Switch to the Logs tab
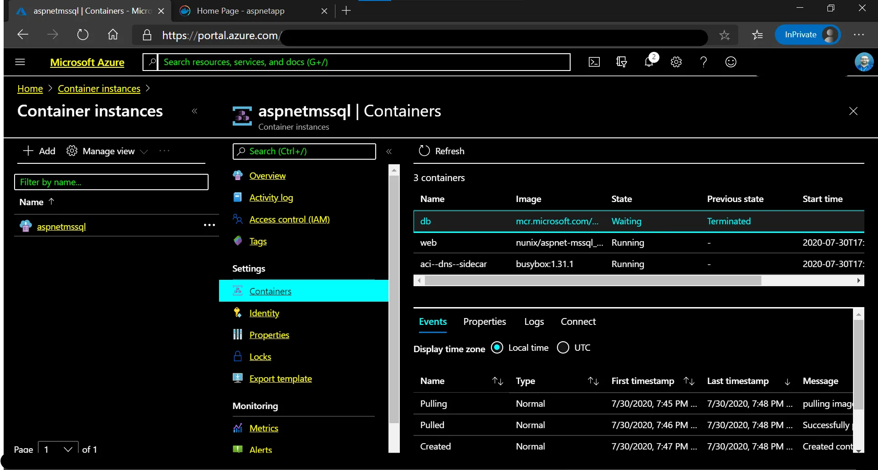This screenshot has height=470, width=878. coord(534,322)
